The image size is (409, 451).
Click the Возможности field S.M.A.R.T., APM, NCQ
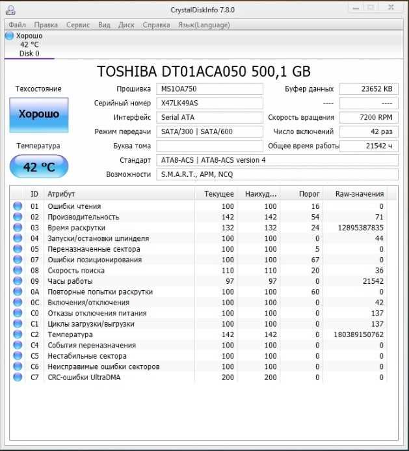click(278, 174)
